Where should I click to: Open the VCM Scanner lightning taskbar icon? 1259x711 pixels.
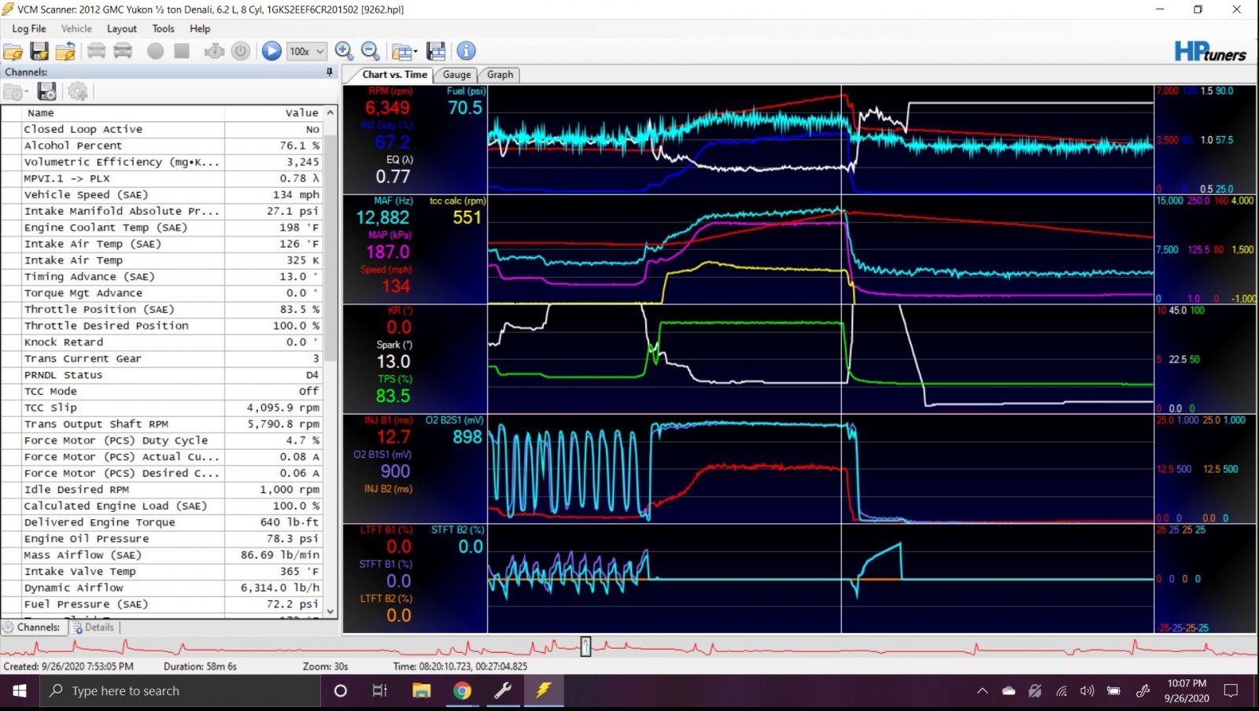coord(543,691)
